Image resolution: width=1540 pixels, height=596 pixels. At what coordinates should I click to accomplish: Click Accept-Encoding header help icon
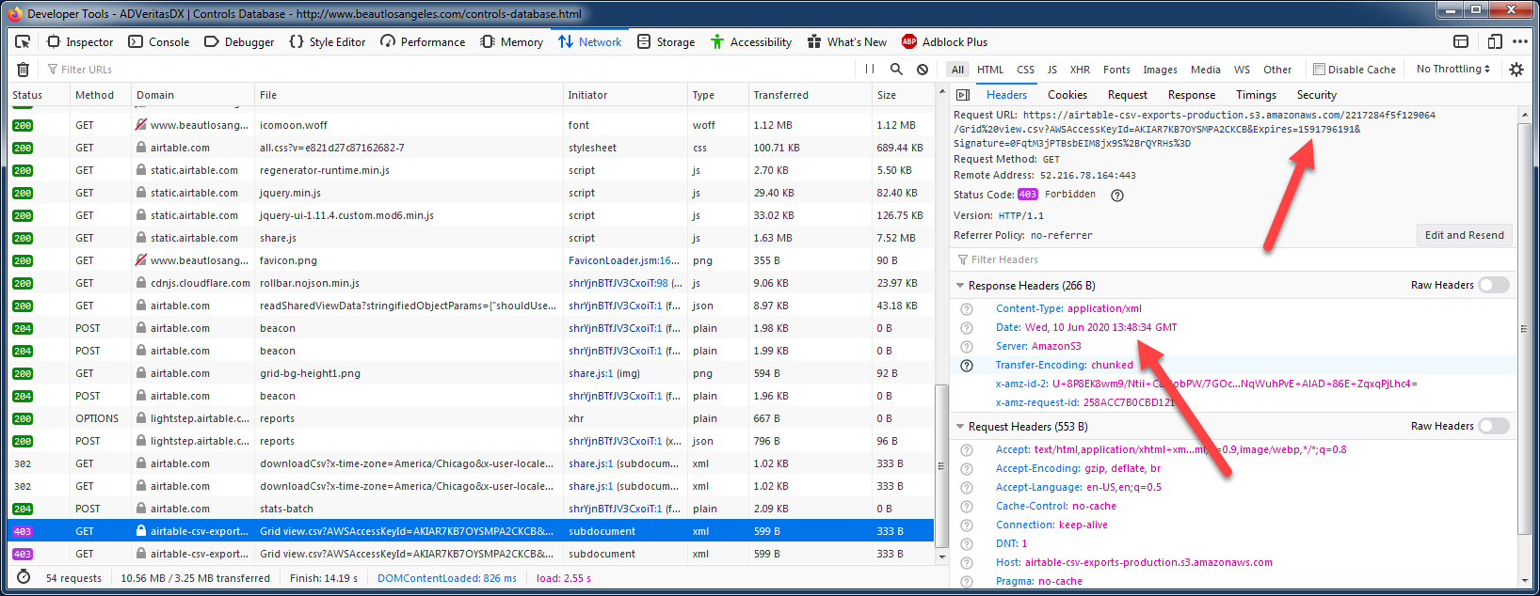967,469
